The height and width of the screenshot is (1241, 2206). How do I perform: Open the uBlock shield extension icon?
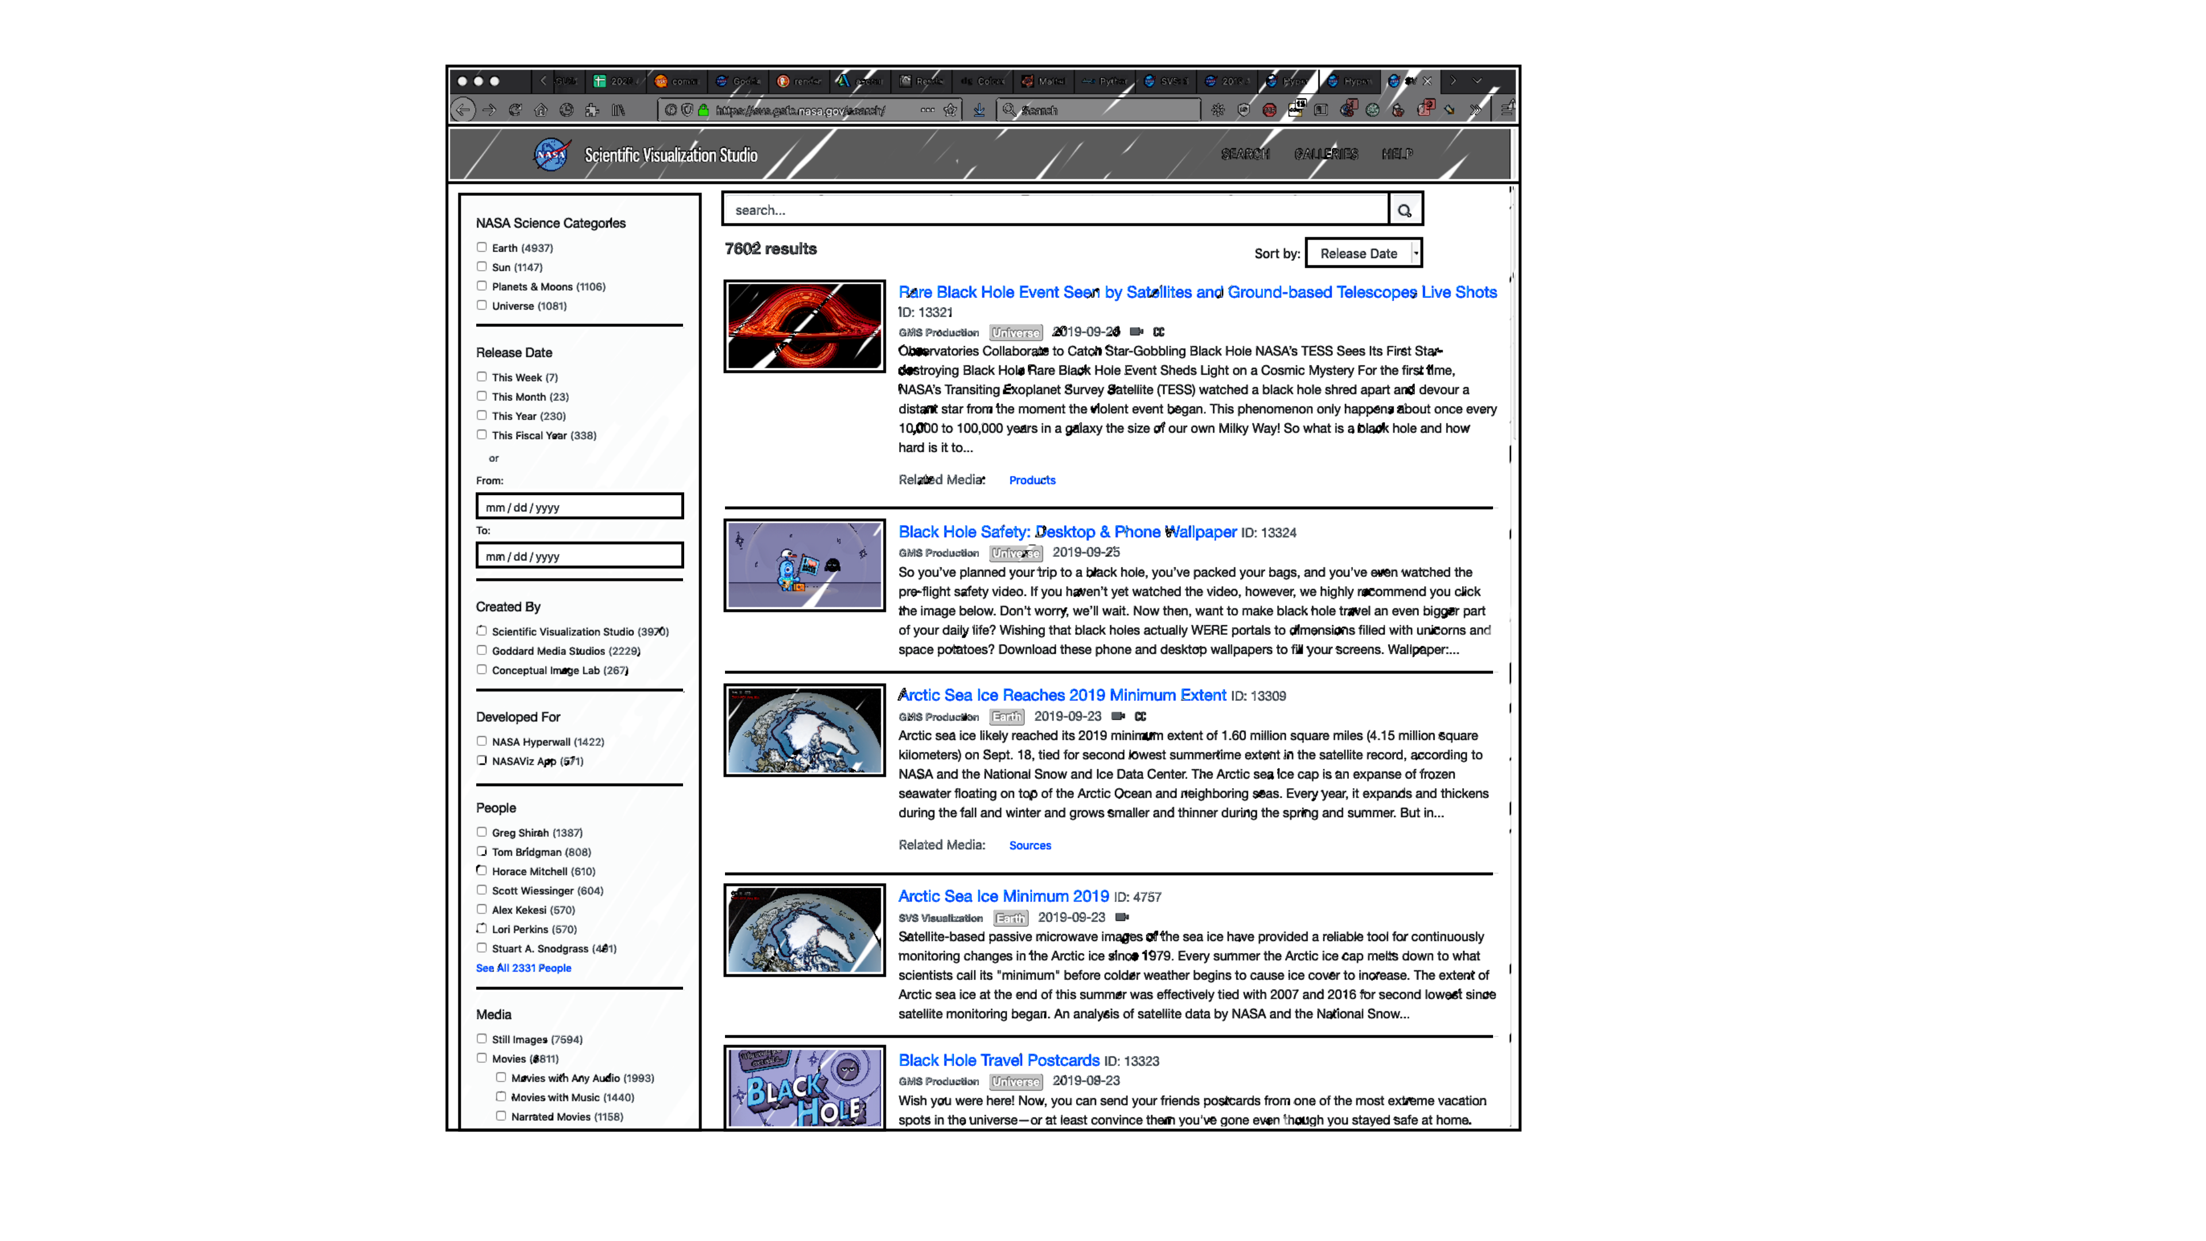pos(1243,110)
